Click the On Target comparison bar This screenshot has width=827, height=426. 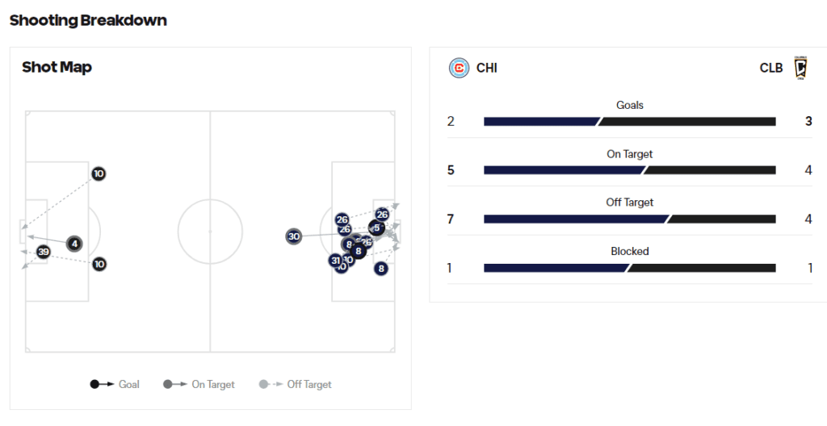tap(630, 170)
